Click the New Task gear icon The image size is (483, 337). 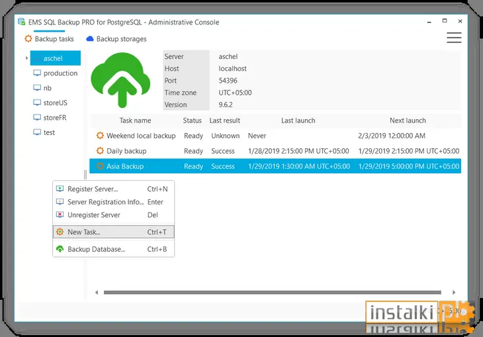coord(60,232)
